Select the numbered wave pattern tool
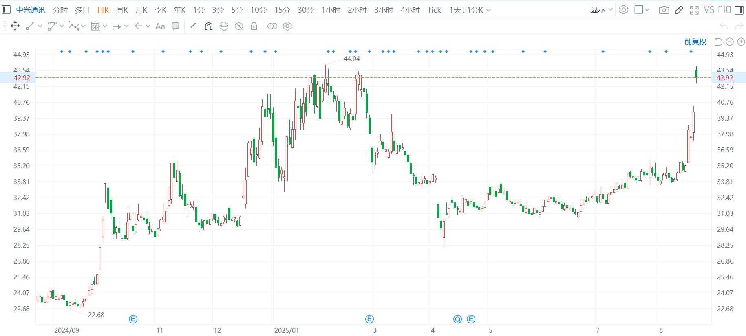This screenshot has height=336, width=746. tap(73, 26)
